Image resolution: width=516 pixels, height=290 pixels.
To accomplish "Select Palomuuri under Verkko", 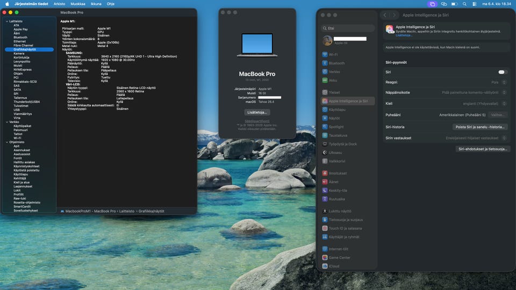I will pos(21,130).
